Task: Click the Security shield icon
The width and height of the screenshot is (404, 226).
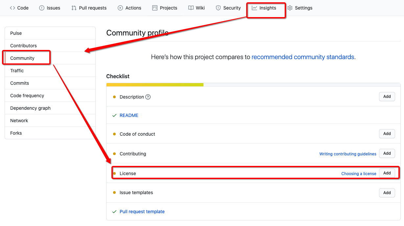Action: (x=218, y=8)
